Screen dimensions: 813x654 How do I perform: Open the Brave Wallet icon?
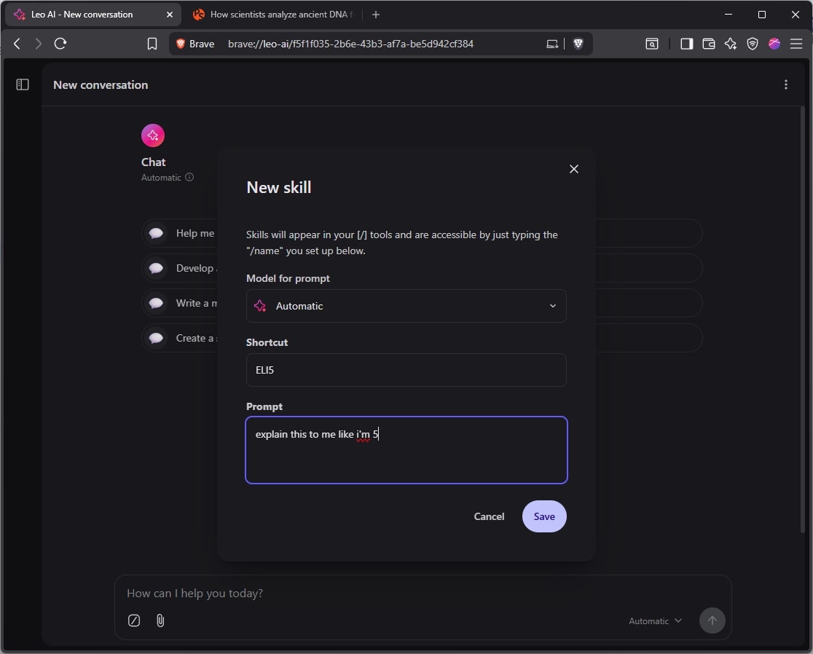[x=708, y=44]
